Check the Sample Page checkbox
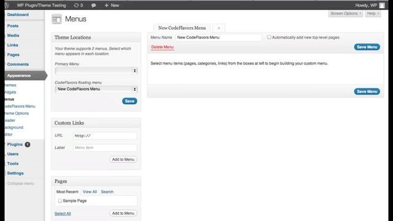This screenshot has height=221, width=393. (60, 201)
